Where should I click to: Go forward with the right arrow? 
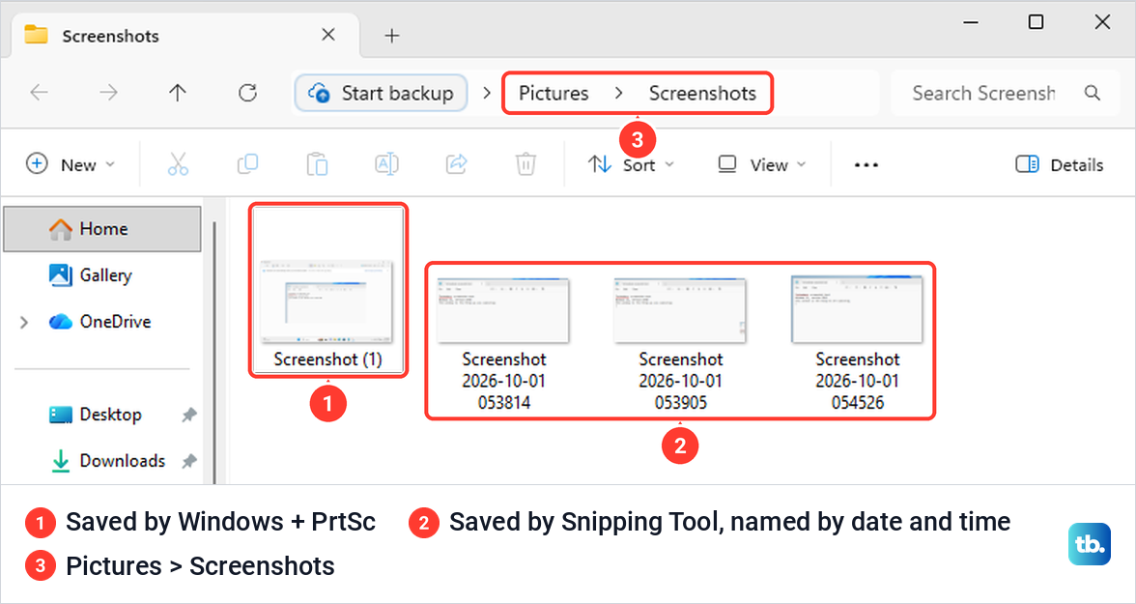[108, 93]
